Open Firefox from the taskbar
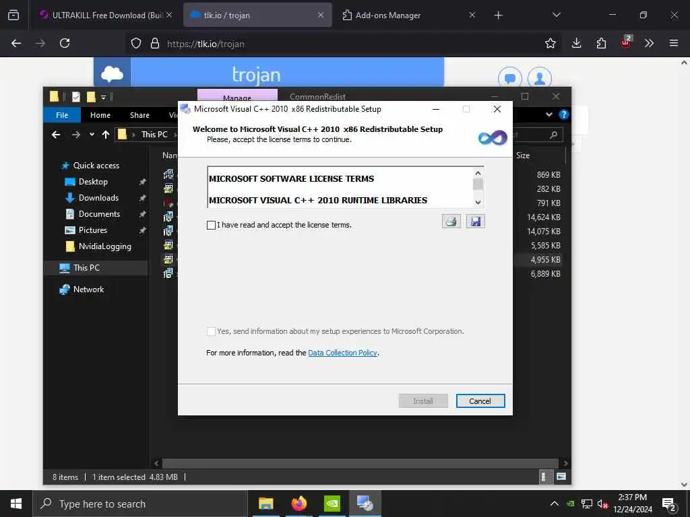Viewport: 690px width, 517px height. [x=299, y=504]
